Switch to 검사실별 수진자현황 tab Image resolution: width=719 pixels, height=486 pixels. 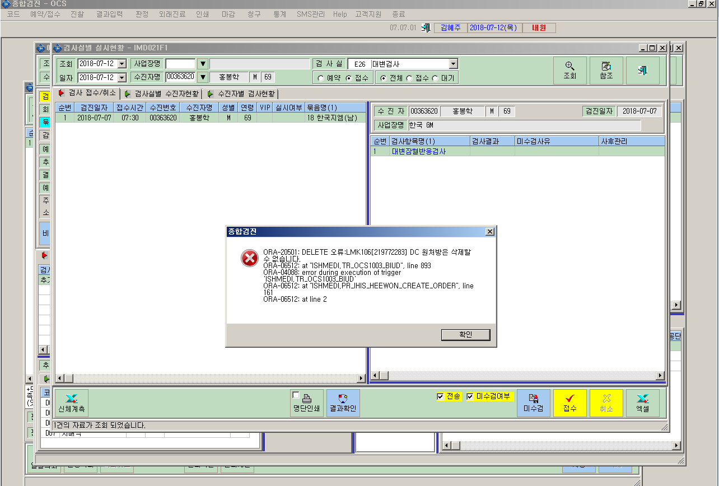click(x=162, y=94)
